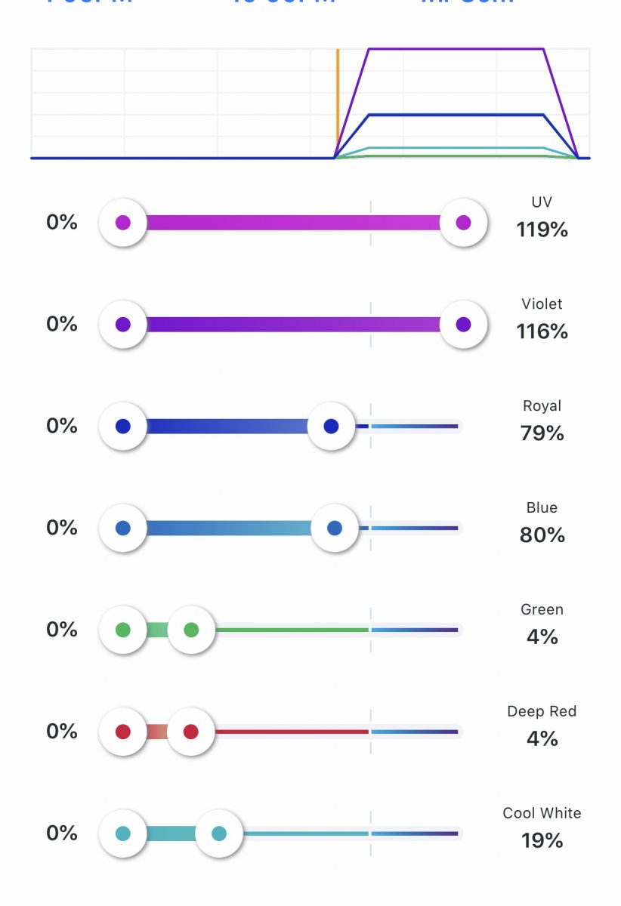This screenshot has height=906, width=621.
Task: Select the Deep Red slider's left handle
Action: [x=123, y=732]
